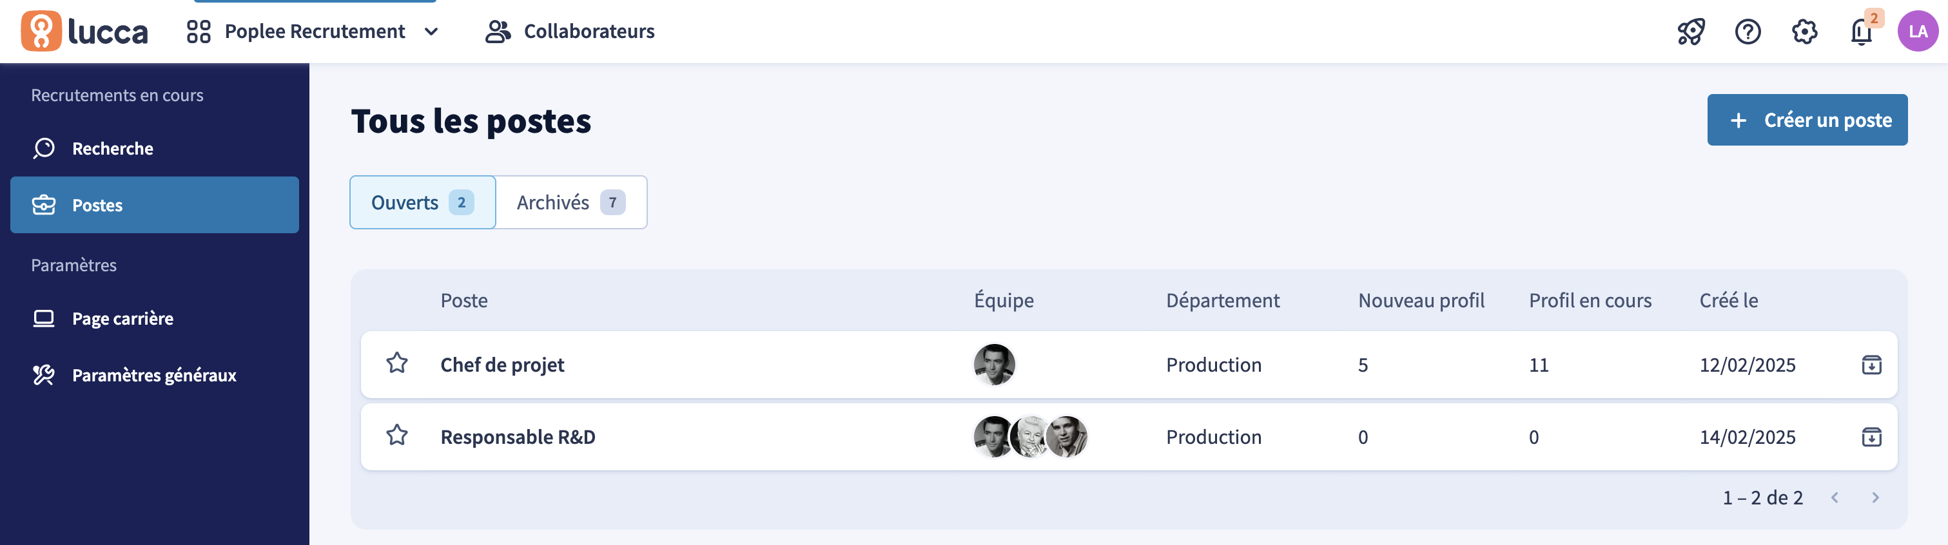1948x545 pixels.
Task: Star the Chef de projet post
Action: tap(397, 363)
